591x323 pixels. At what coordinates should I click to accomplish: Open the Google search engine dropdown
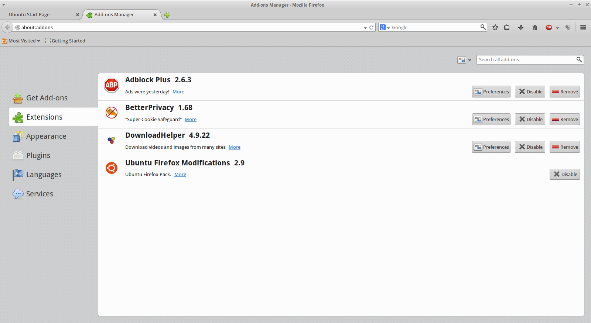click(385, 27)
